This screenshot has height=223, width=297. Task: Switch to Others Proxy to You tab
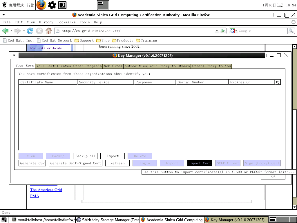tap(211, 66)
